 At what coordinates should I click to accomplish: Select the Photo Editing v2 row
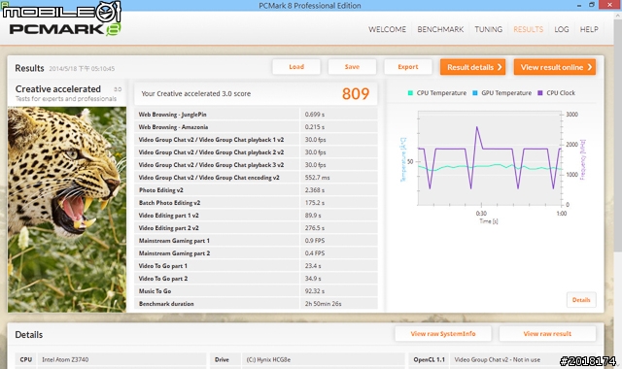coord(256,190)
